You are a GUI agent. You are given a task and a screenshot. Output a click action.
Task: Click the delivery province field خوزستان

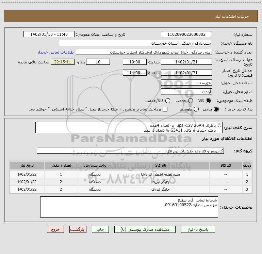click(x=186, y=83)
